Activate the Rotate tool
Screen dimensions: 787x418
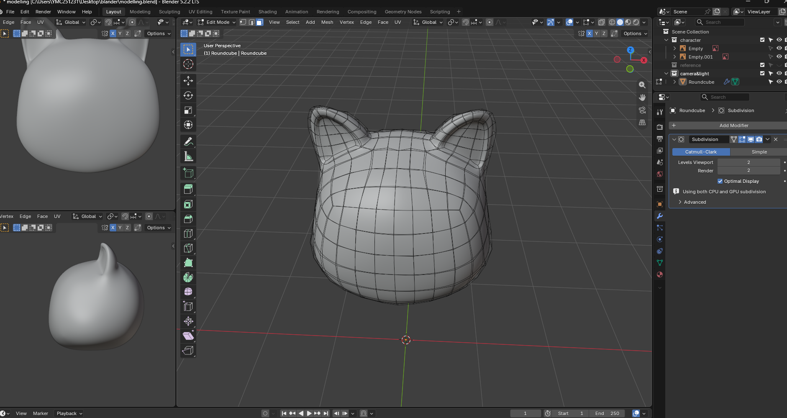click(188, 95)
